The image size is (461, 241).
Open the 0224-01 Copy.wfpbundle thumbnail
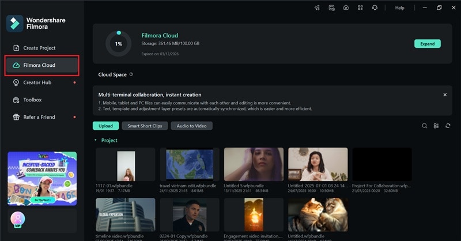[190, 215]
